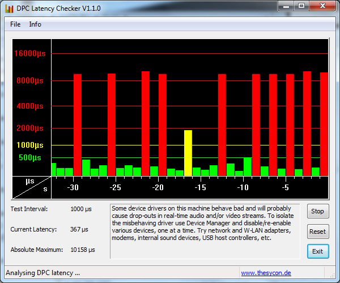Click the Test Interval label
340x283 pixels.
(29, 209)
